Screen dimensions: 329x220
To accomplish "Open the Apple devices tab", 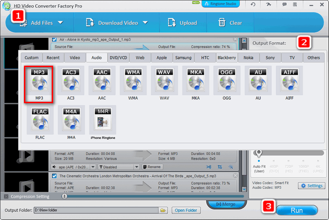I will coord(162,58).
